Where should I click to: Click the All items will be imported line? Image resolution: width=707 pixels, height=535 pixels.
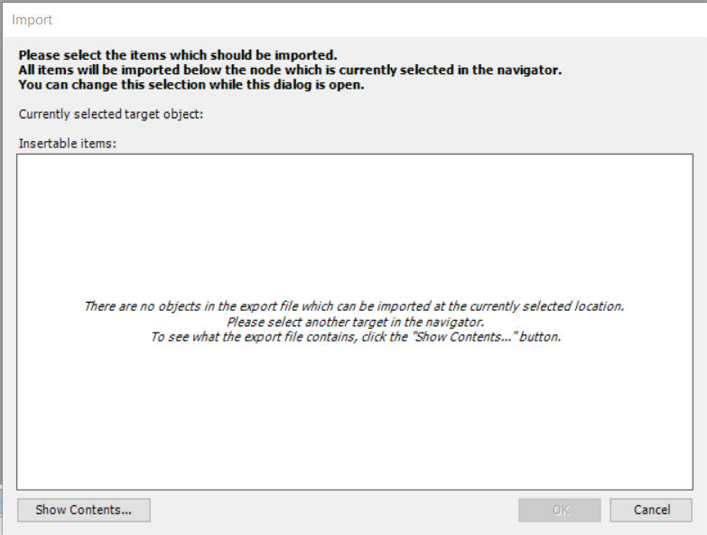(x=289, y=70)
